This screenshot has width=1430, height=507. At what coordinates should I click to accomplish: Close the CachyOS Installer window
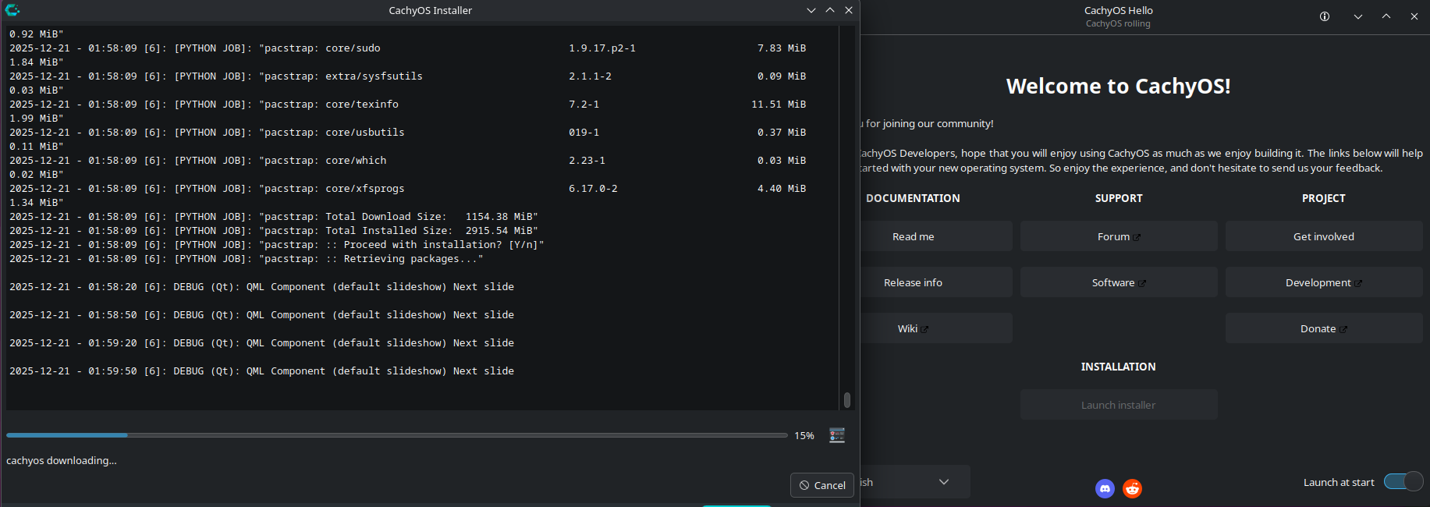pyautogui.click(x=849, y=10)
